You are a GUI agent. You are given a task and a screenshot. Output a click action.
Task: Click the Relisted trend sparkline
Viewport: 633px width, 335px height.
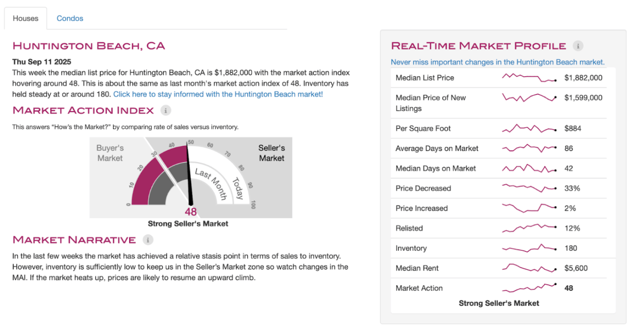click(x=529, y=228)
